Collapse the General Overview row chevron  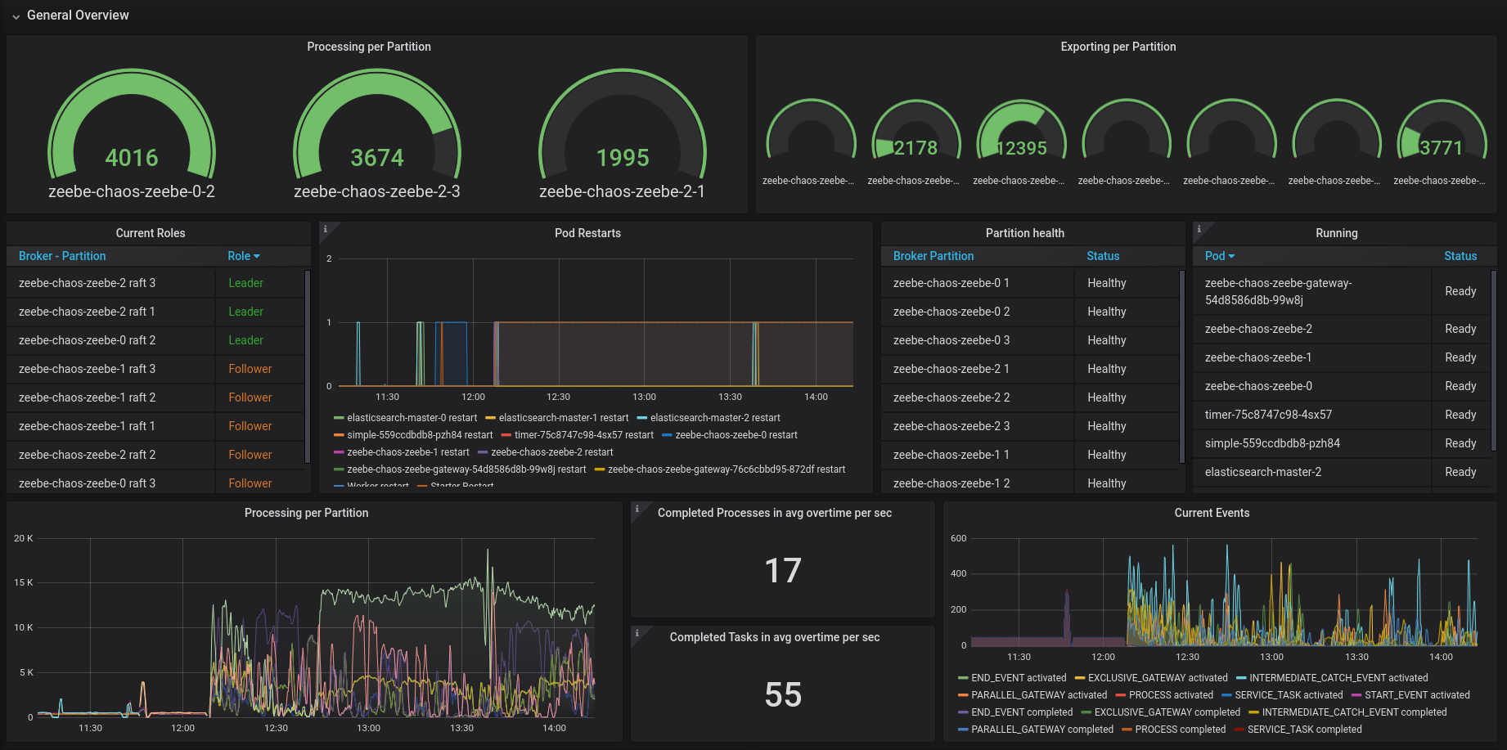click(16, 16)
